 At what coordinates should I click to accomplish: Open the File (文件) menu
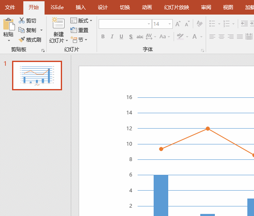click(x=10, y=7)
